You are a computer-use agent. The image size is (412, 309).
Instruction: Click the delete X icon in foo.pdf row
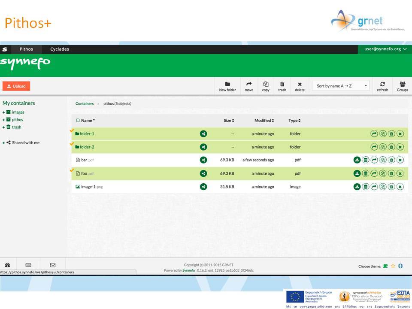(x=400, y=173)
